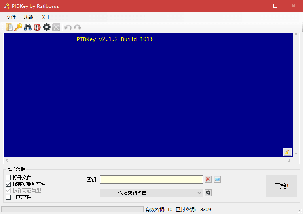Select the golden key toolbar icon
303x214 pixels.
pos(18,27)
